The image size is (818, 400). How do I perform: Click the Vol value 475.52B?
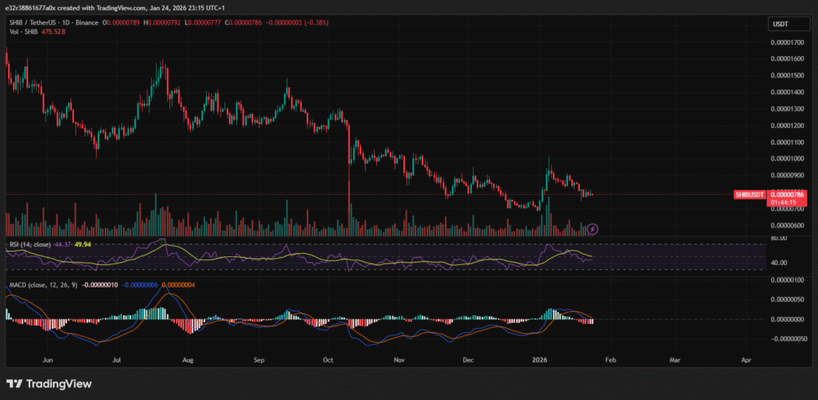pyautogui.click(x=54, y=31)
